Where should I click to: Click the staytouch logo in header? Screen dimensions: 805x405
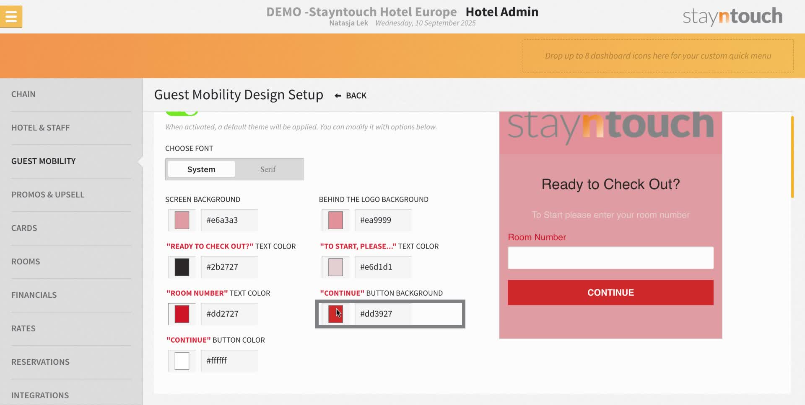point(732,16)
